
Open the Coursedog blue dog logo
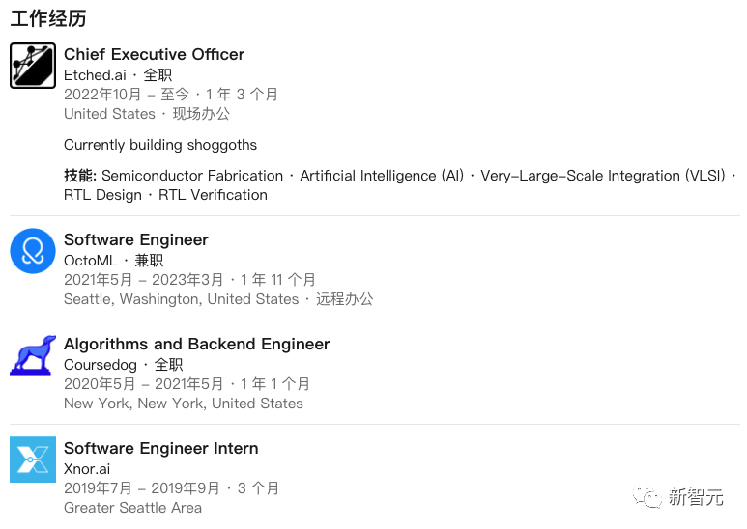pos(33,355)
